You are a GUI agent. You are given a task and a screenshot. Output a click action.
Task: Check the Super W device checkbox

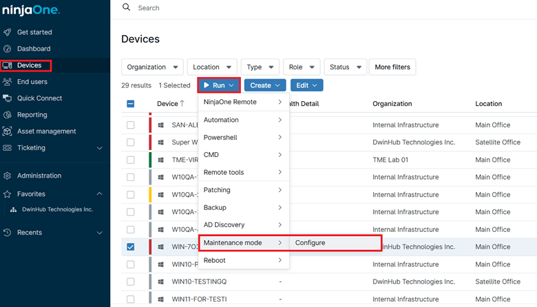pos(131,142)
